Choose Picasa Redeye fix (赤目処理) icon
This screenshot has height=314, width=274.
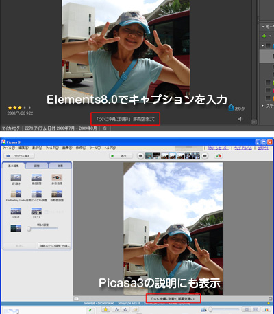[57, 177]
